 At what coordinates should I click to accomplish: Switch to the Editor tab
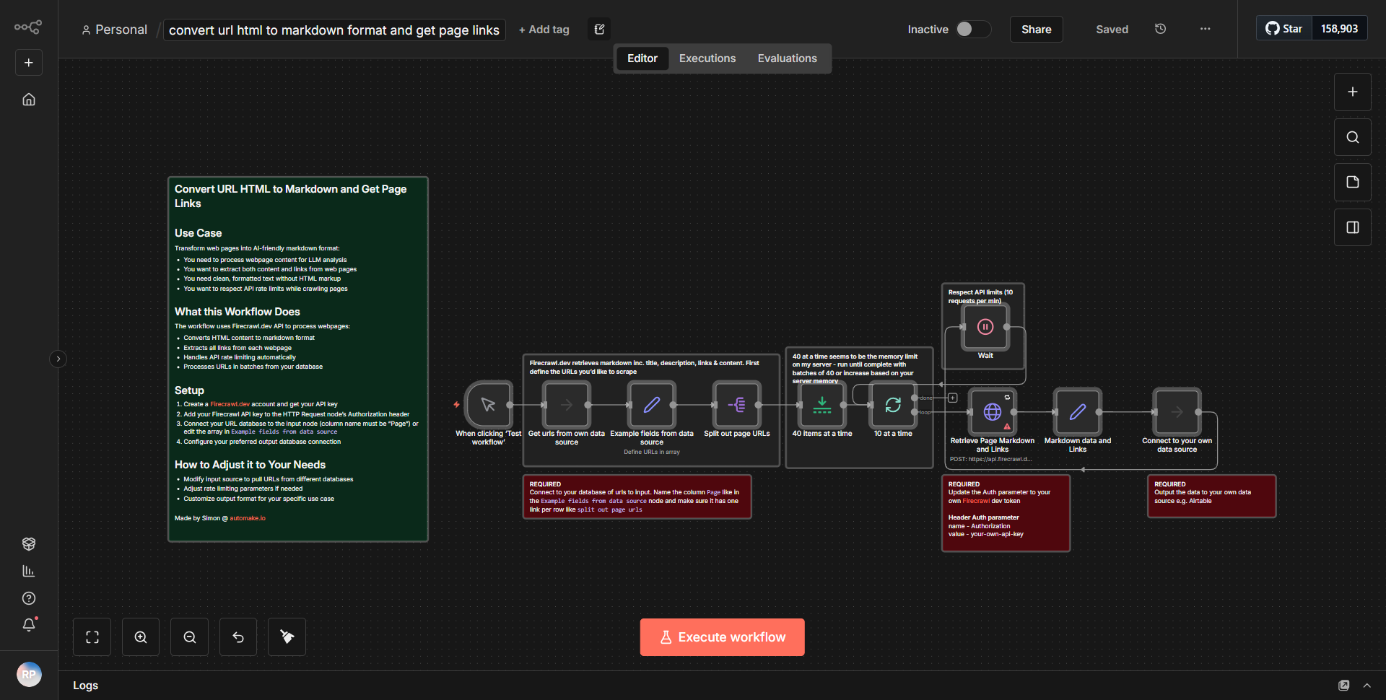pyautogui.click(x=642, y=58)
